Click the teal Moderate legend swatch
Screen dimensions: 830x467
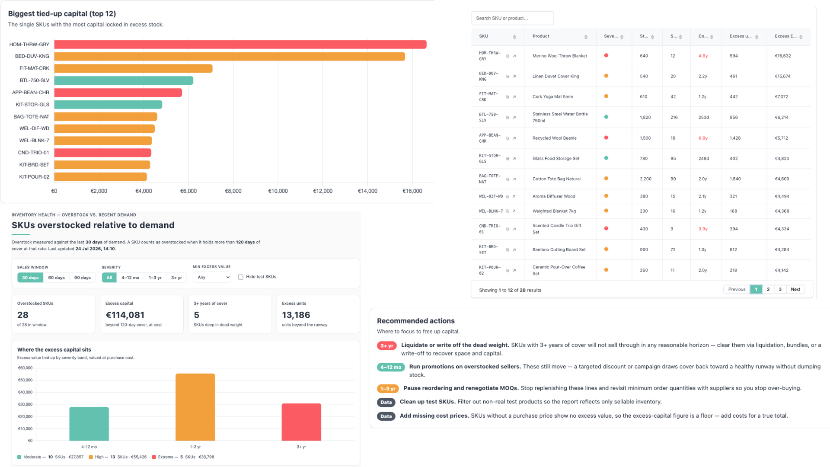pyautogui.click(x=19, y=457)
